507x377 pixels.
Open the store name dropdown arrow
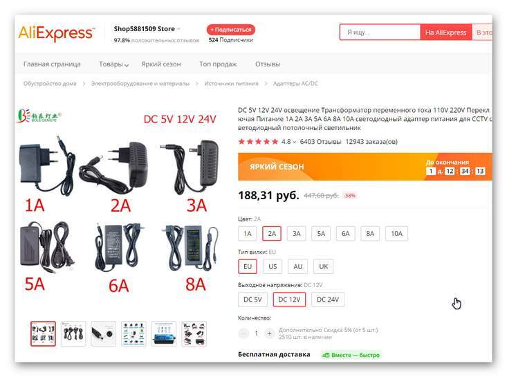click(x=178, y=29)
